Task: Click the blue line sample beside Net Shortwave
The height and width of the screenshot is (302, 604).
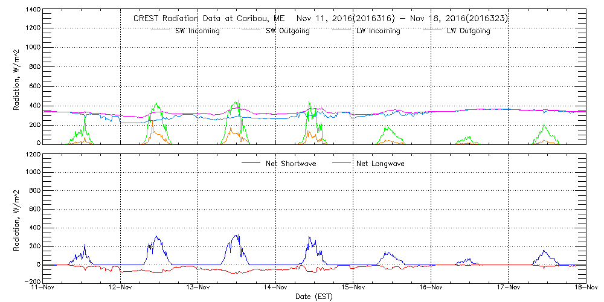Action: [x=251, y=163]
